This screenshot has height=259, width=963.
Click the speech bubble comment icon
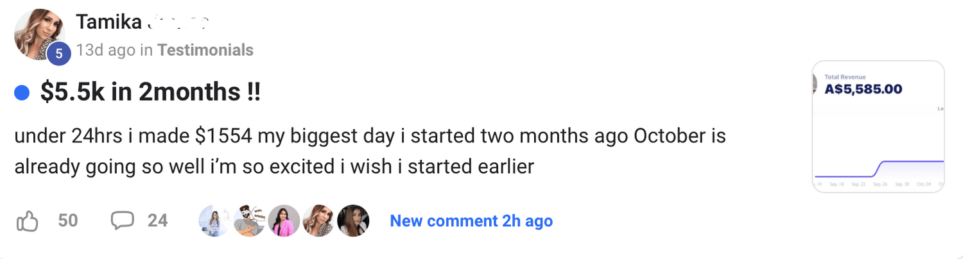122,221
